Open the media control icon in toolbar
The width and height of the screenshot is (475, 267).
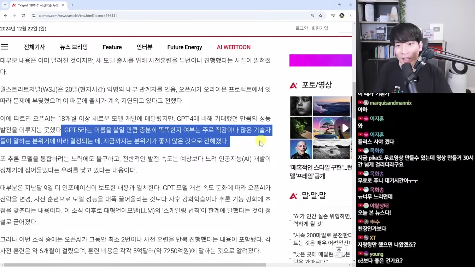(x=333, y=16)
